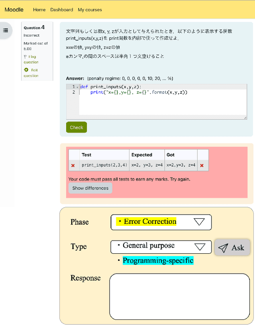Click the Answer: label
Viewport: 255px width, 325px height.
click(75, 78)
